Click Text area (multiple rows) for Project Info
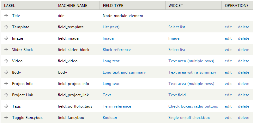Viewport: 254px width, 123px height. (191, 84)
